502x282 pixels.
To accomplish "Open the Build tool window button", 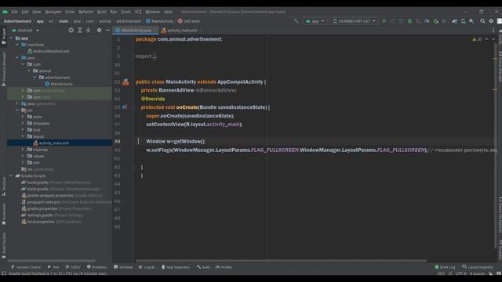I will point(203,267).
